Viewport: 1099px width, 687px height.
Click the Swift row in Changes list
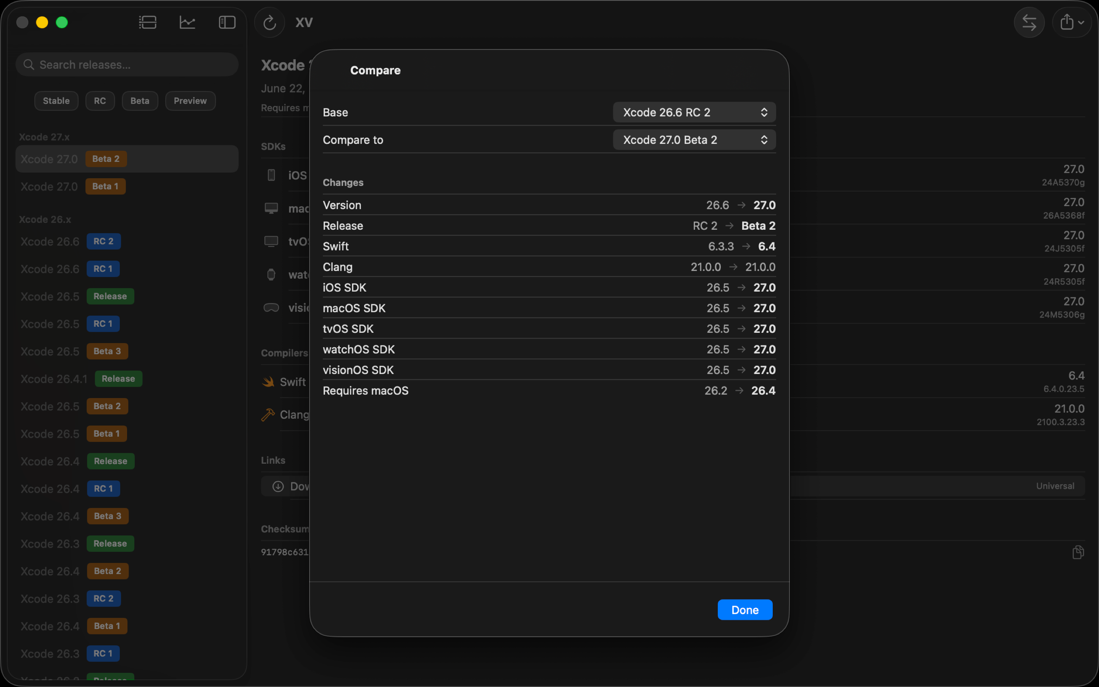(549, 246)
